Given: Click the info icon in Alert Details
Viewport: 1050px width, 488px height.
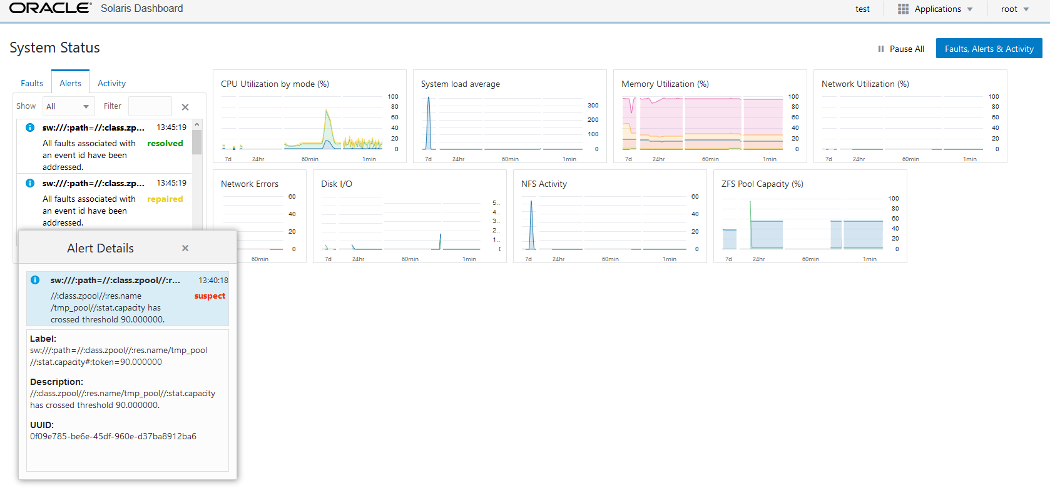Looking at the screenshot, I should coord(35,280).
